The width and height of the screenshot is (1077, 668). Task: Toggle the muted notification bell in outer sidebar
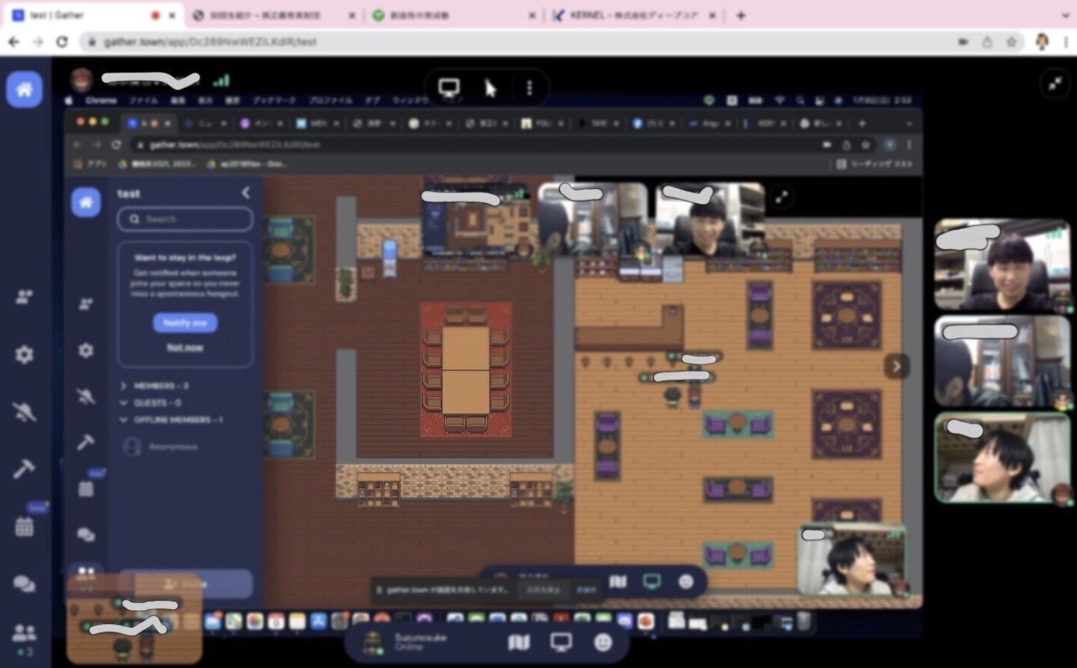click(x=24, y=411)
